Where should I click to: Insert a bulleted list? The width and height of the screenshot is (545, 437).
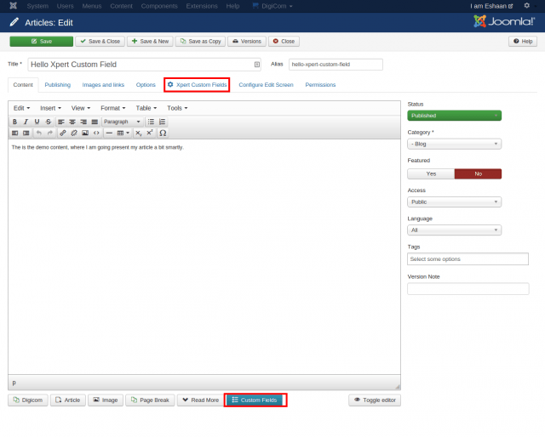tap(151, 122)
